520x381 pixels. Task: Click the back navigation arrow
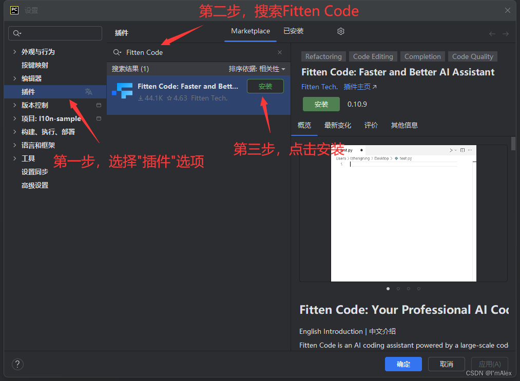click(x=492, y=33)
